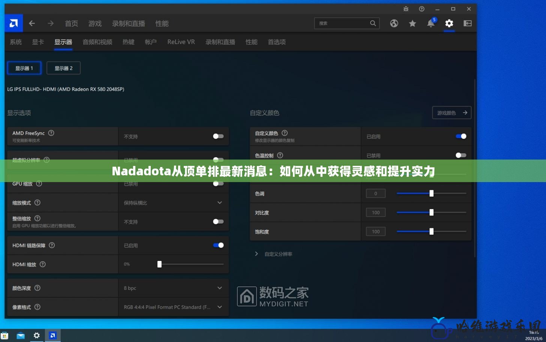The height and width of the screenshot is (342, 546).
Task: Open 游戏颜色 button
Action: pos(452,113)
